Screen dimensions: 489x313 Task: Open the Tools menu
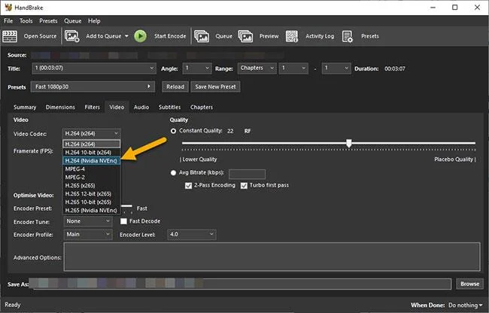pyautogui.click(x=26, y=21)
